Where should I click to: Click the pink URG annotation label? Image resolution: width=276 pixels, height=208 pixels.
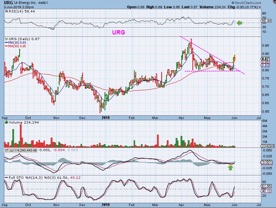point(118,32)
